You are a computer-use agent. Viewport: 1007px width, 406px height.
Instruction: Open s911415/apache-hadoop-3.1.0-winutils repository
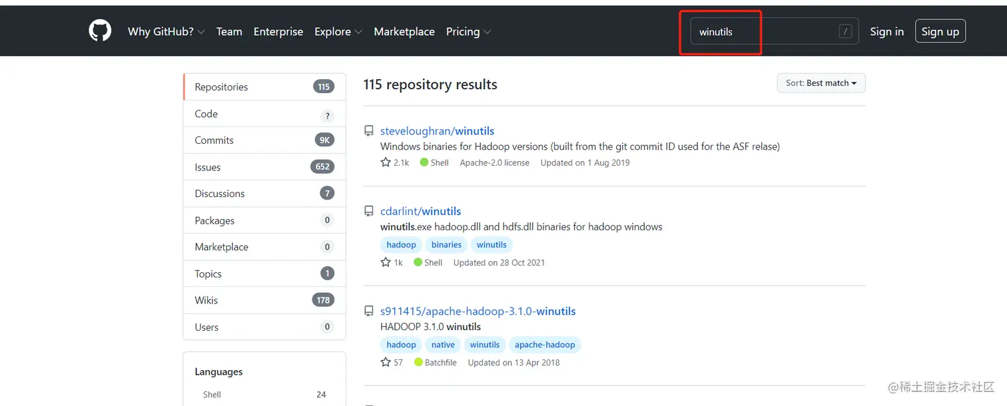click(478, 311)
